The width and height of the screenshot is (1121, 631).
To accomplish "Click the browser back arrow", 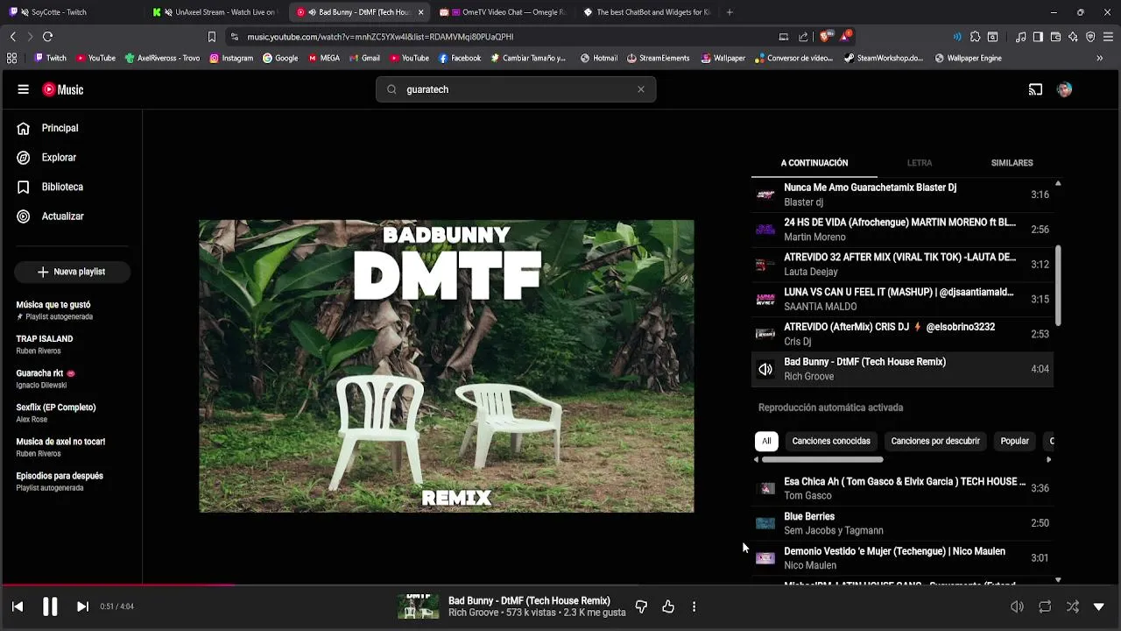I will click(12, 37).
